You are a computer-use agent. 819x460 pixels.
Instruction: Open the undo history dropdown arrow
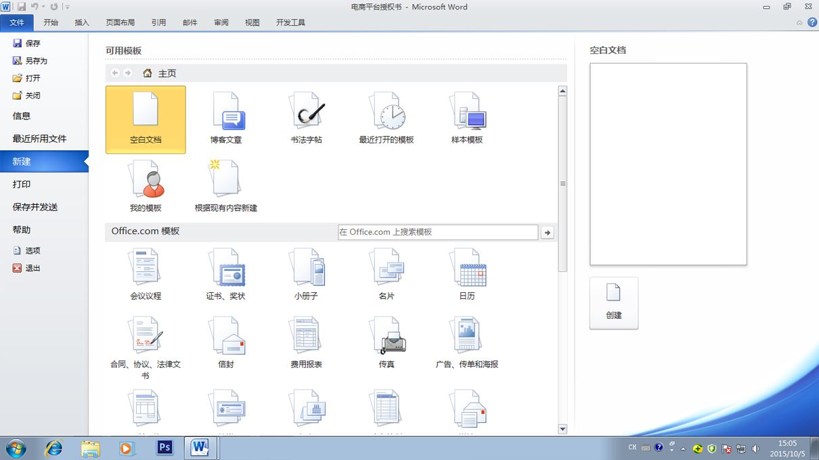(x=43, y=7)
